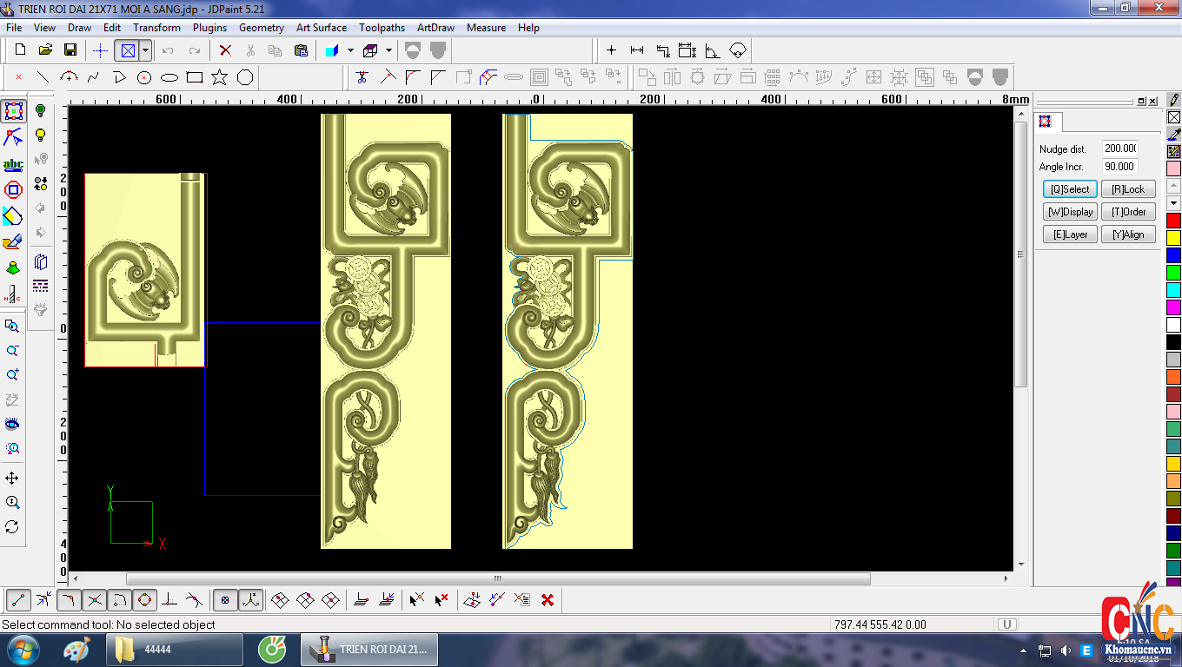Open the ArtDraw menu
The width and height of the screenshot is (1182, 667).
coord(436,28)
